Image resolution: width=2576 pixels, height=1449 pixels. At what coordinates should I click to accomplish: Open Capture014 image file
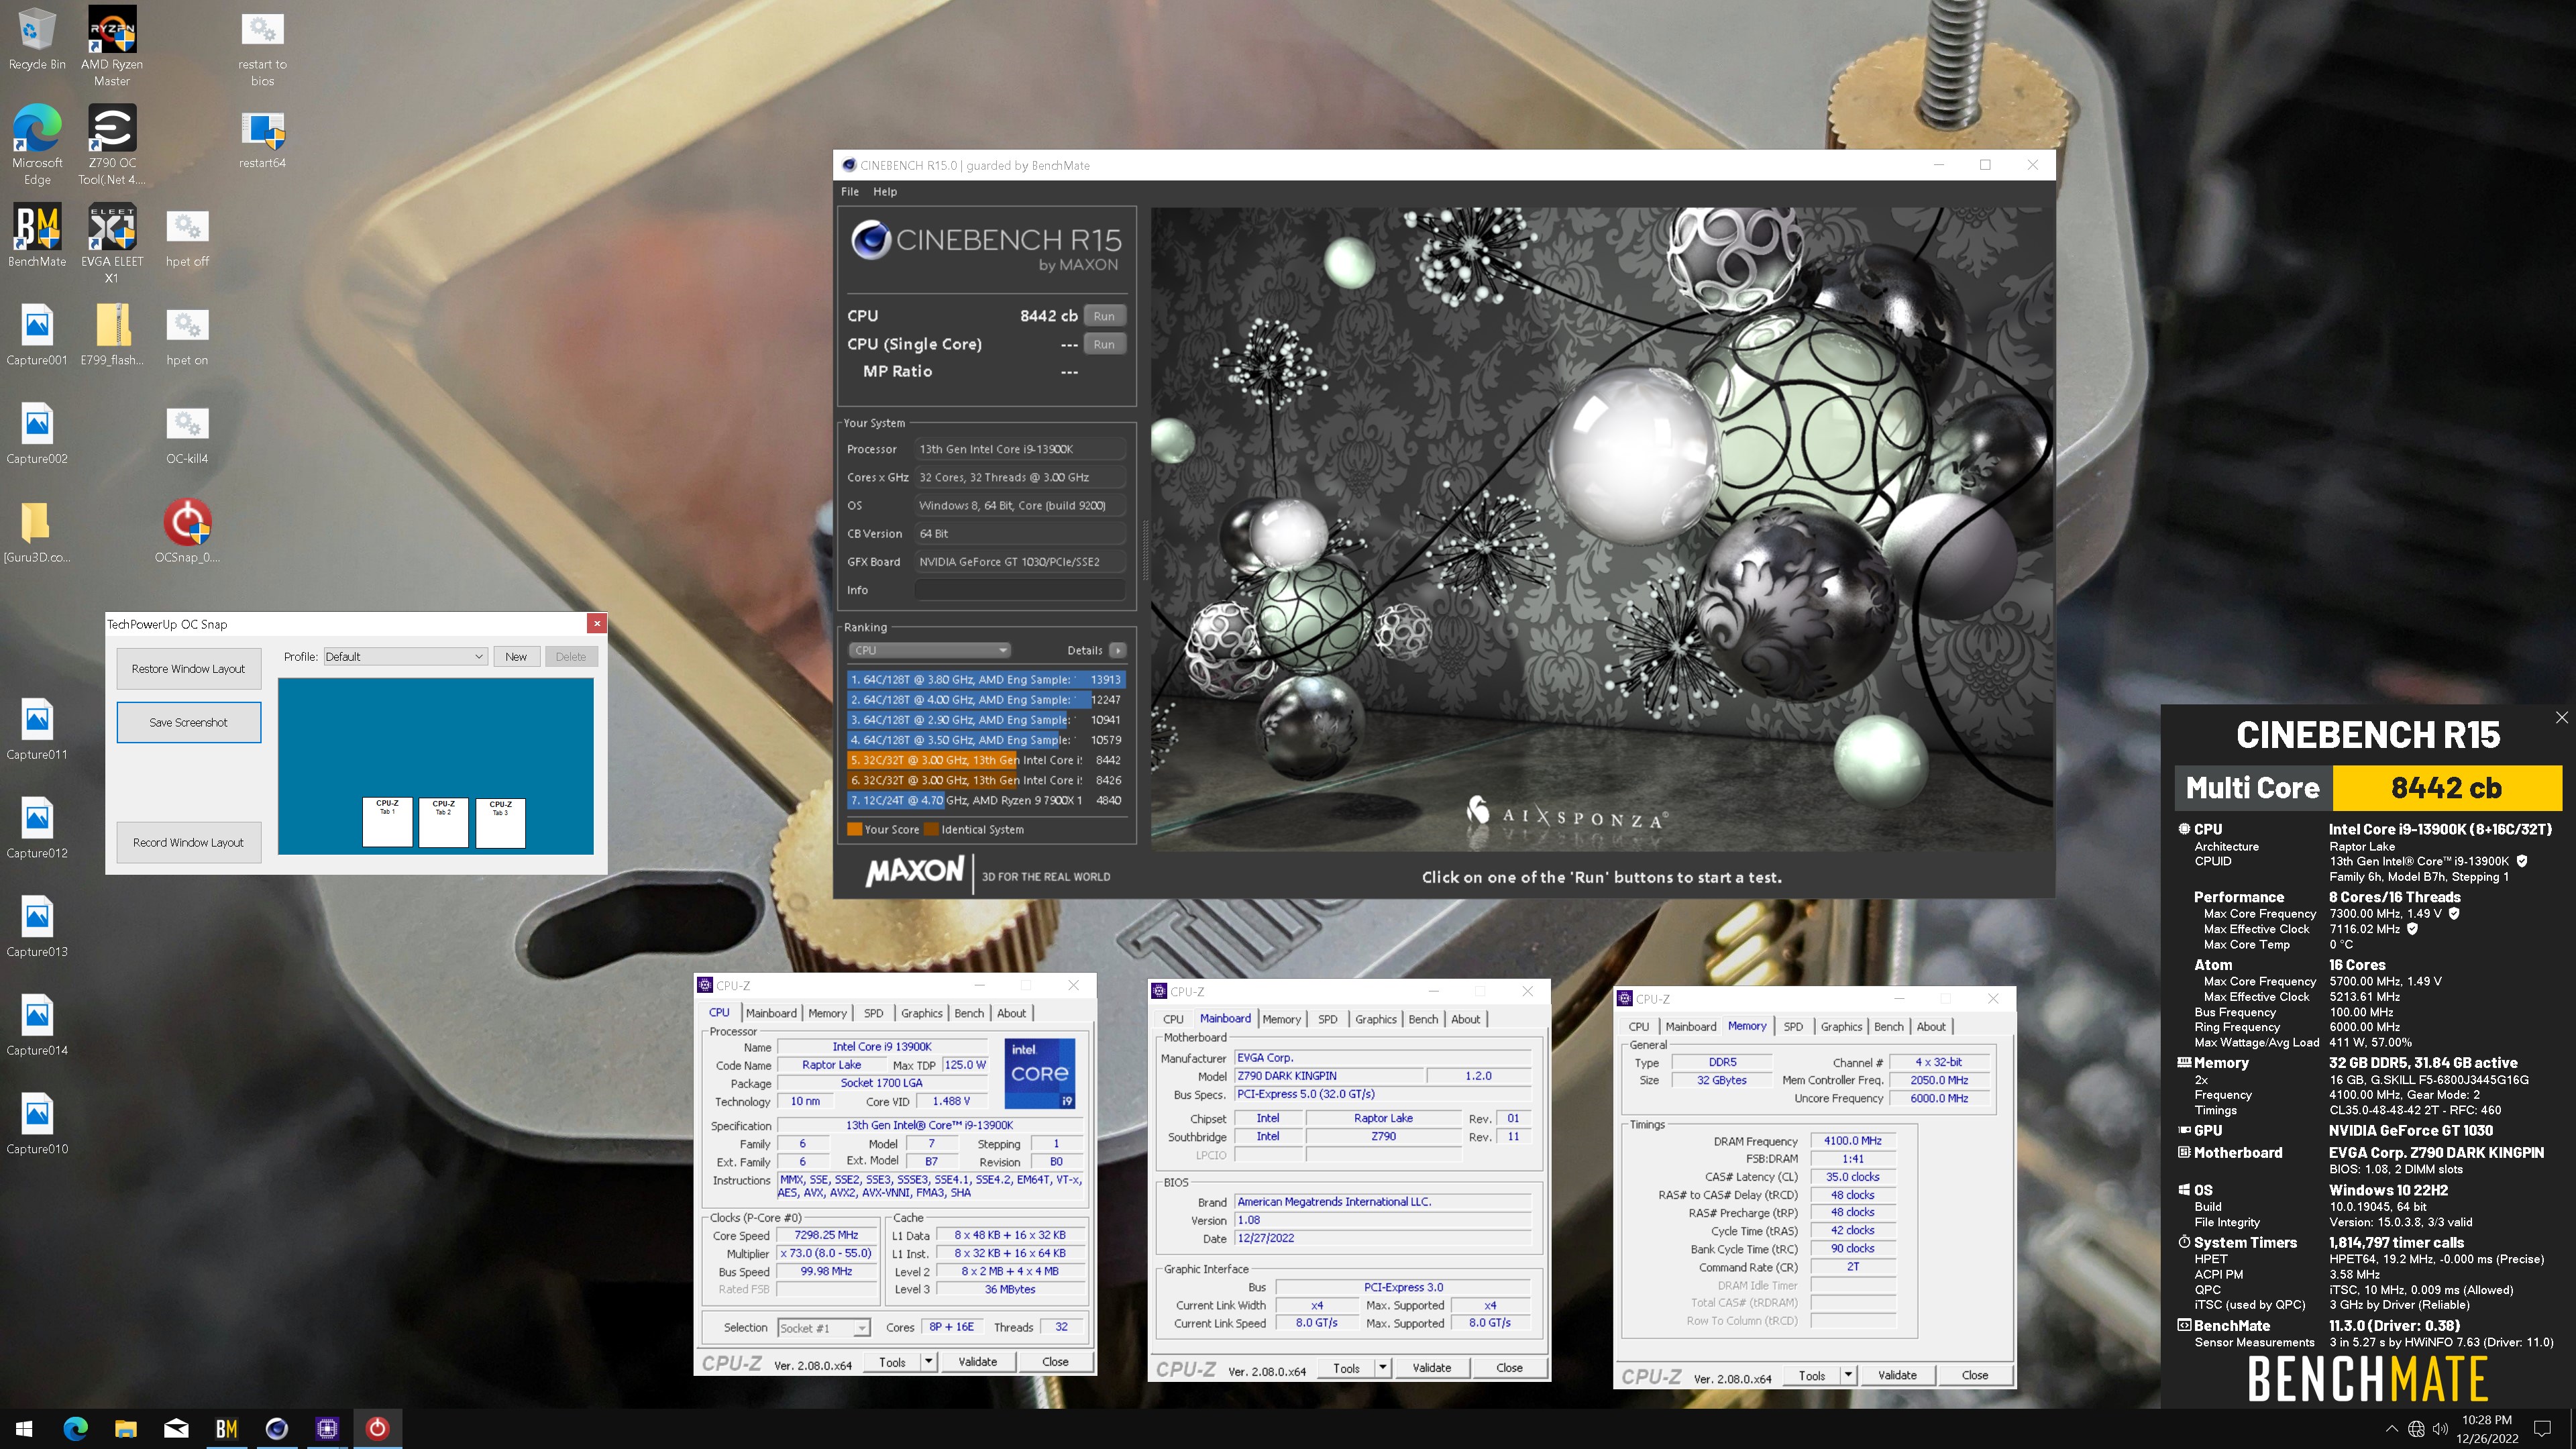tap(37, 1026)
